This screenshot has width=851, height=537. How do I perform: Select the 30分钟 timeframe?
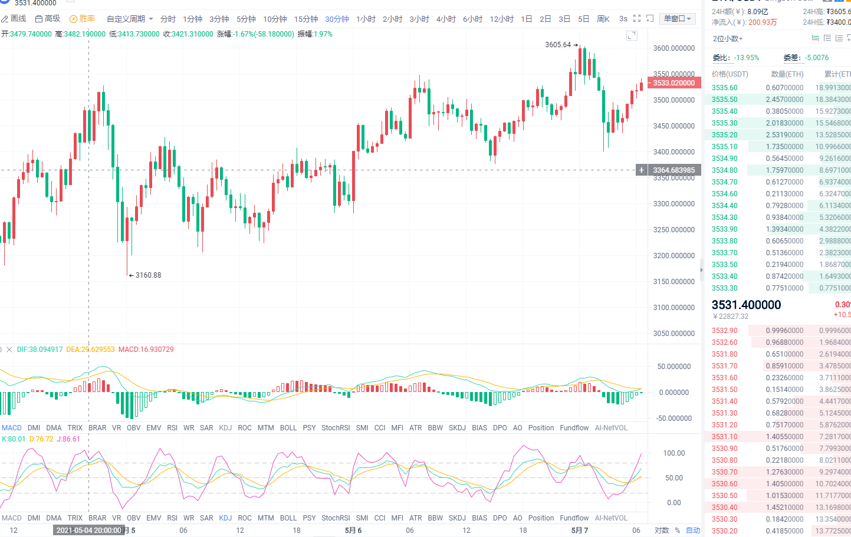click(337, 19)
